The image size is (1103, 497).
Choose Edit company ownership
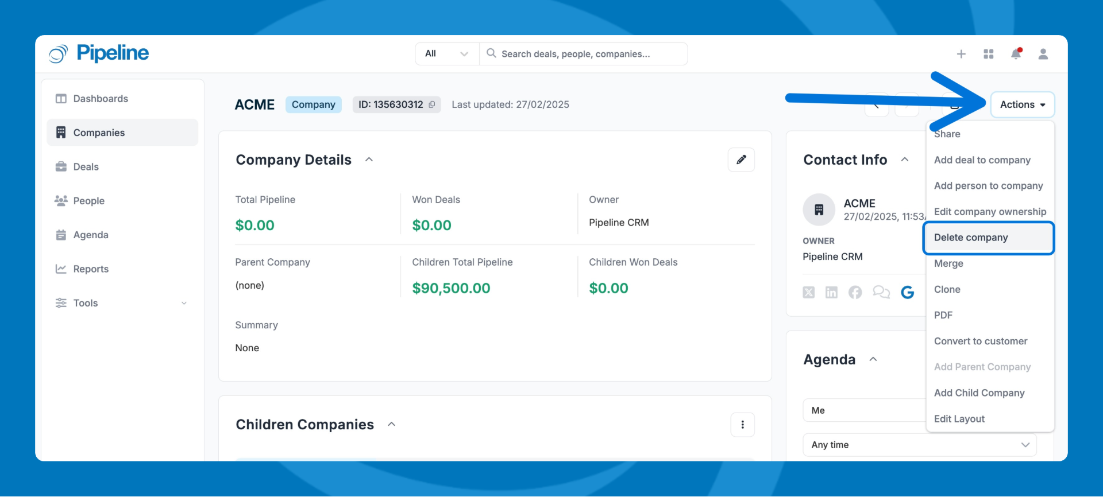point(990,212)
